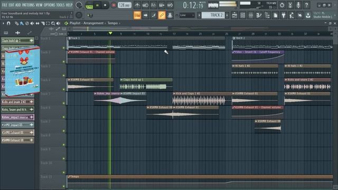This screenshot has height=190, width=338.
Task: Select the pencil draw tool
Action: point(16,23)
